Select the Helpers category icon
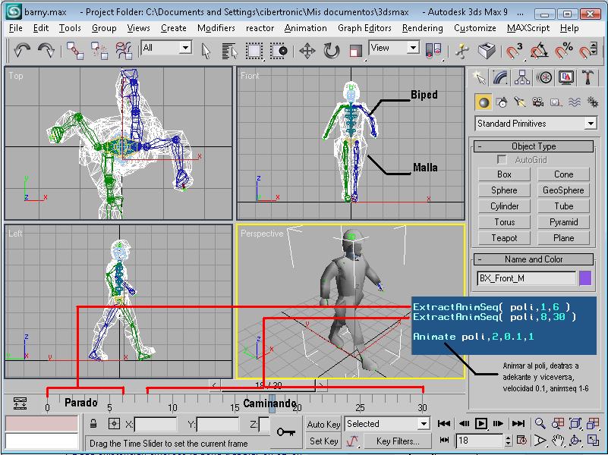The image size is (608, 455). point(556,102)
